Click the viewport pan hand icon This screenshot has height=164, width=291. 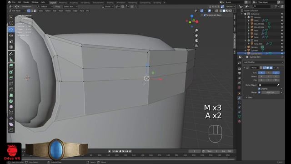[x=196, y=36]
